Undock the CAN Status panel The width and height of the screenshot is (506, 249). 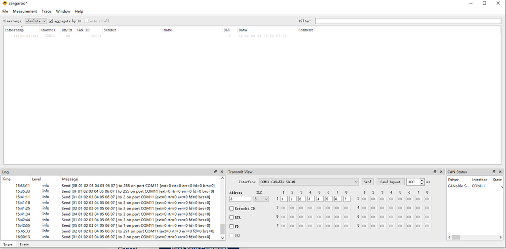tap(494, 172)
